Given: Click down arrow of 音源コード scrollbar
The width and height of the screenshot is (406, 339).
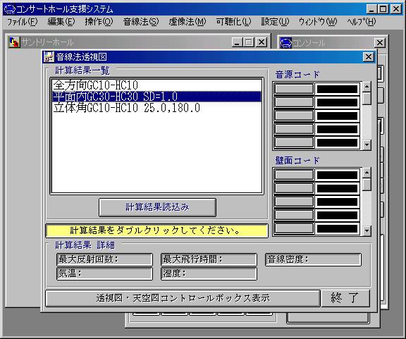Looking at the screenshot, I should pyautogui.click(x=367, y=144).
